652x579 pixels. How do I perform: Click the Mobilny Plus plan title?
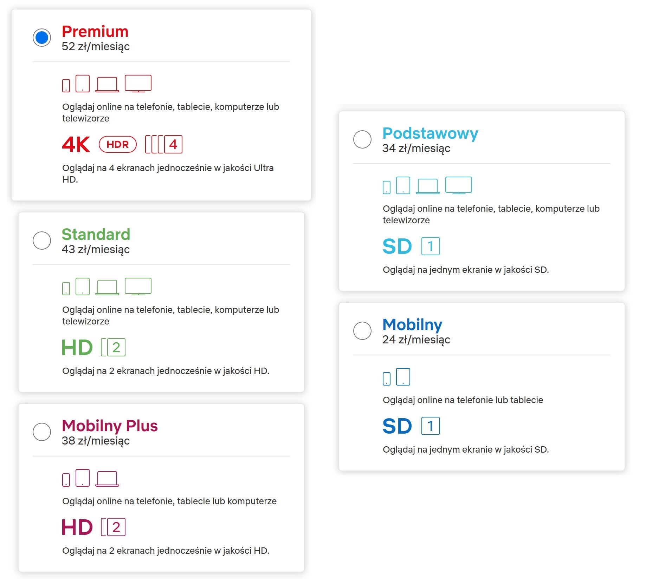110,426
